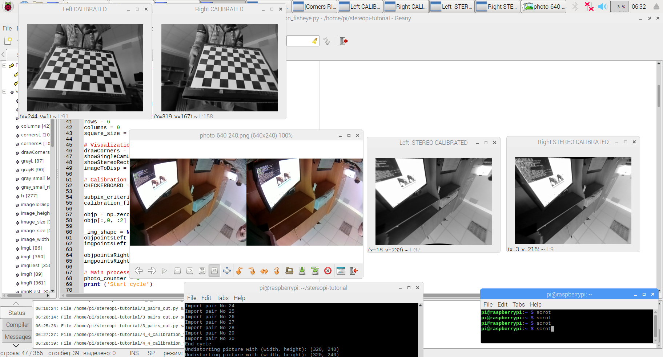This screenshot has height=357, width=663.
Task: Click Geany jump-to-line icon
Action: (327, 41)
